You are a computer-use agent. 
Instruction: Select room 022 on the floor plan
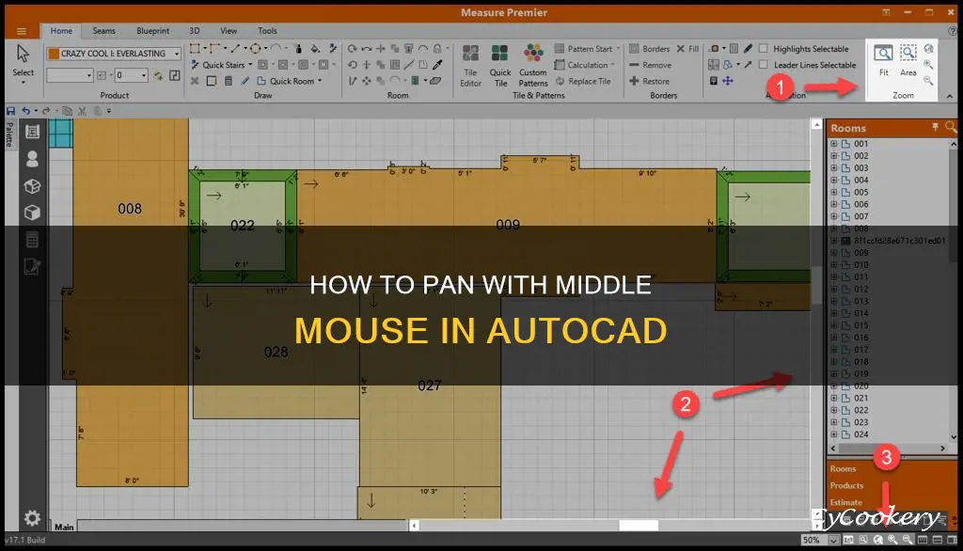pyautogui.click(x=242, y=226)
